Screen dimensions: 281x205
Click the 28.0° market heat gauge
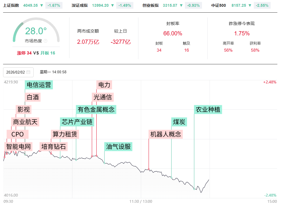click(x=36, y=31)
